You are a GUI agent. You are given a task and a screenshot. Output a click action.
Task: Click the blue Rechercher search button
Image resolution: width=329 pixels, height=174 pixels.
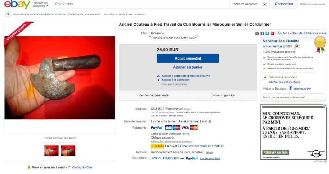284,4
